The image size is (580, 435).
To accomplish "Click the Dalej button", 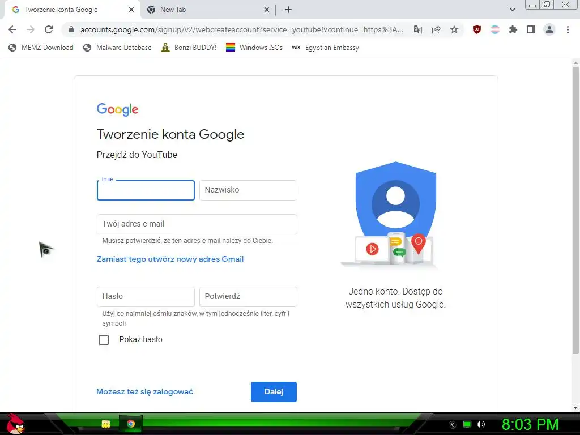I will click(274, 392).
